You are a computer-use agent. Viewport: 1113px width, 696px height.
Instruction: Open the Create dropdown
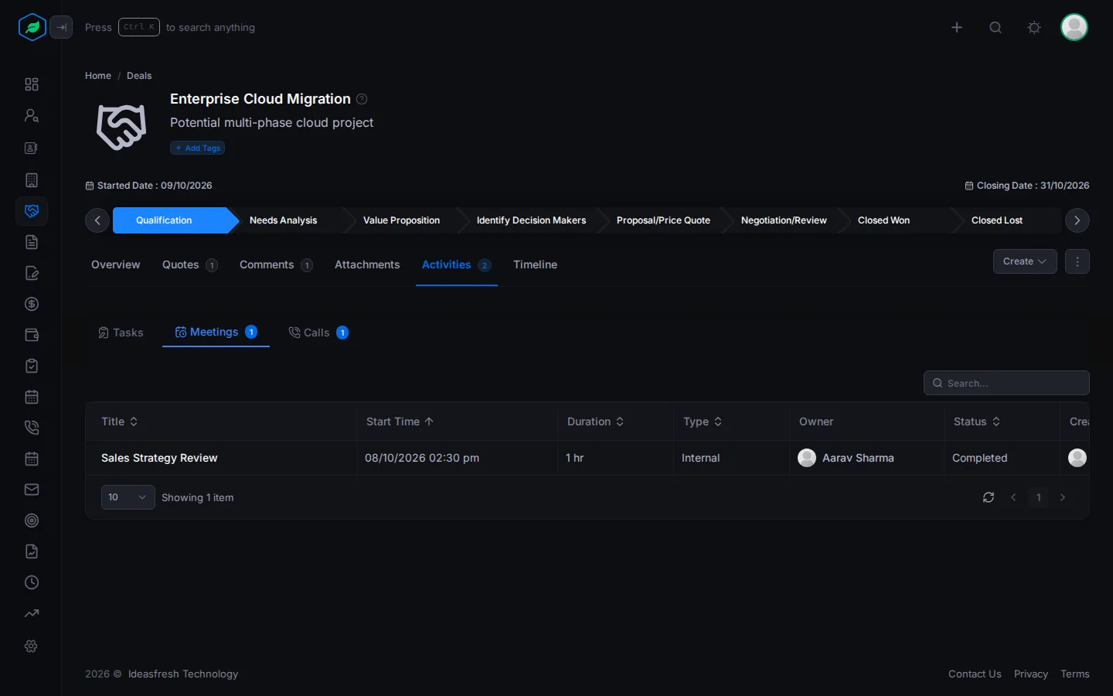1025,261
